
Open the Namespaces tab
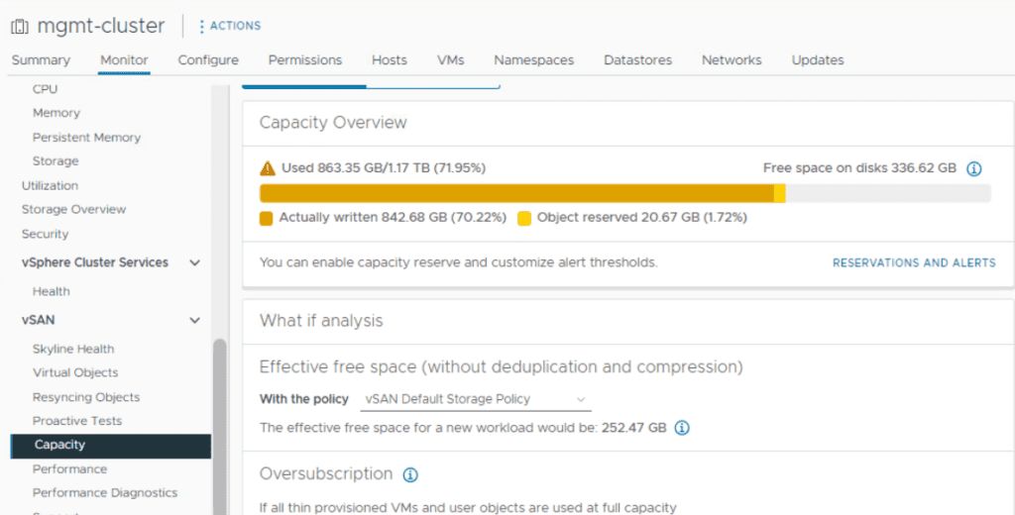[x=534, y=60]
